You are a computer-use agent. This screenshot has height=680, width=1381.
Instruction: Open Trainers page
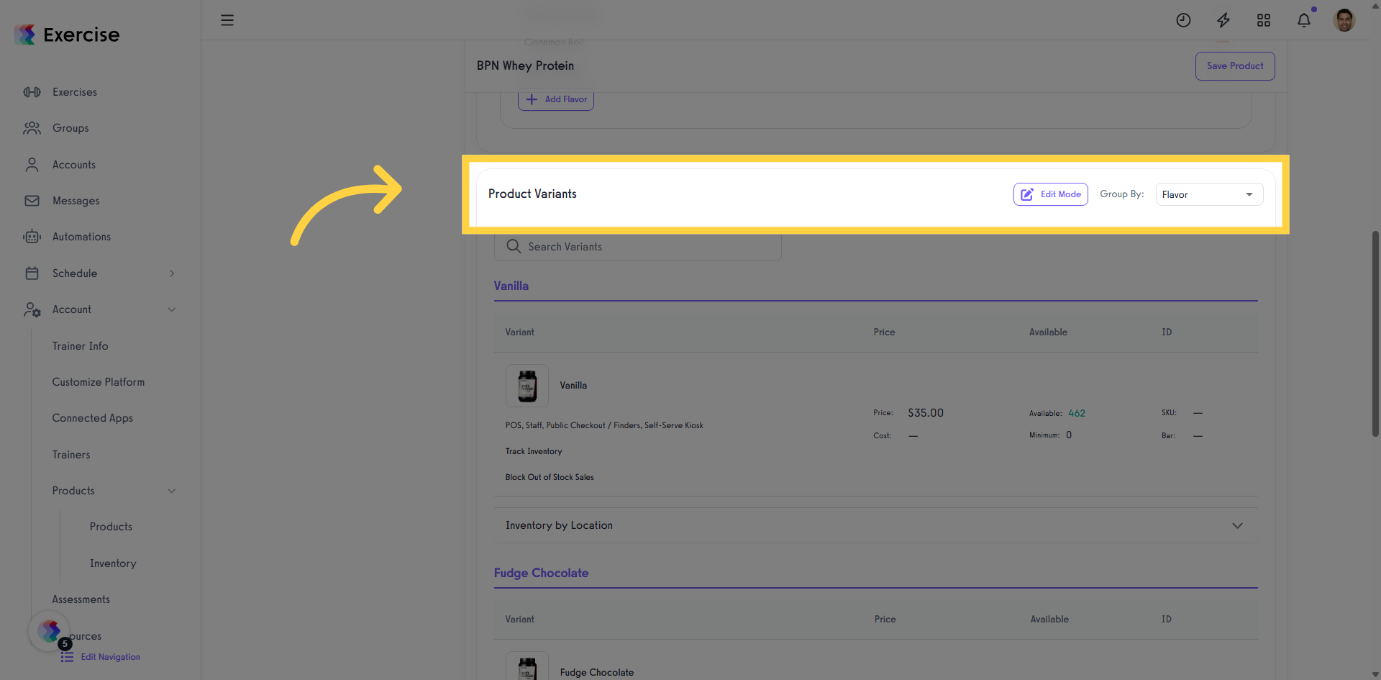(x=71, y=455)
